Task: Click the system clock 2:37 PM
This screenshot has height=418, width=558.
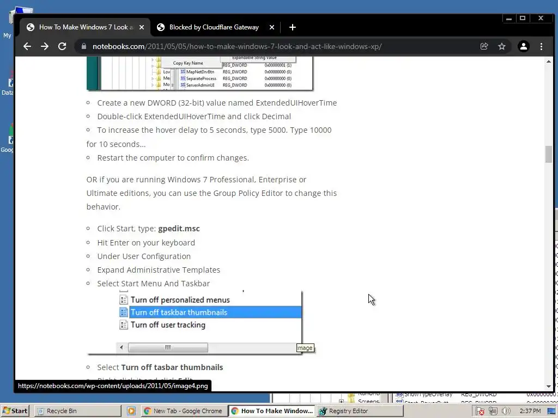Action: coord(530,411)
